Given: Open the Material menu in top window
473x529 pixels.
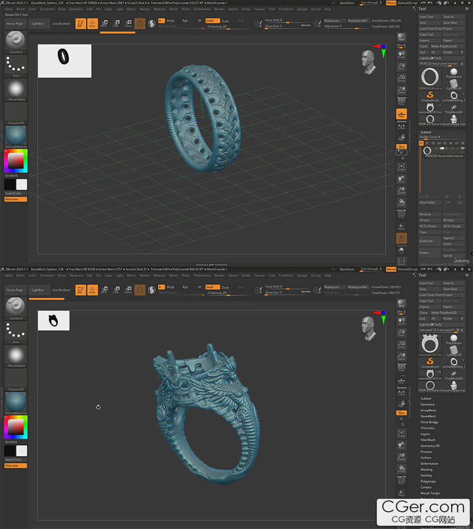Looking at the screenshot, I should [159, 9].
